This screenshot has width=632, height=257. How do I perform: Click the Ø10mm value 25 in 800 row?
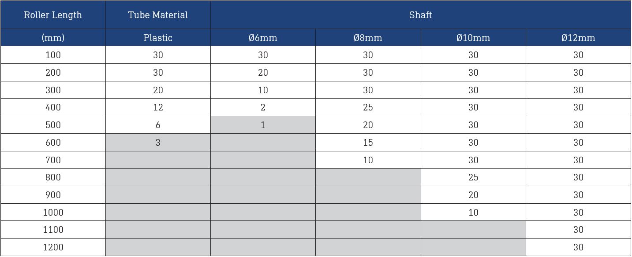click(x=473, y=177)
